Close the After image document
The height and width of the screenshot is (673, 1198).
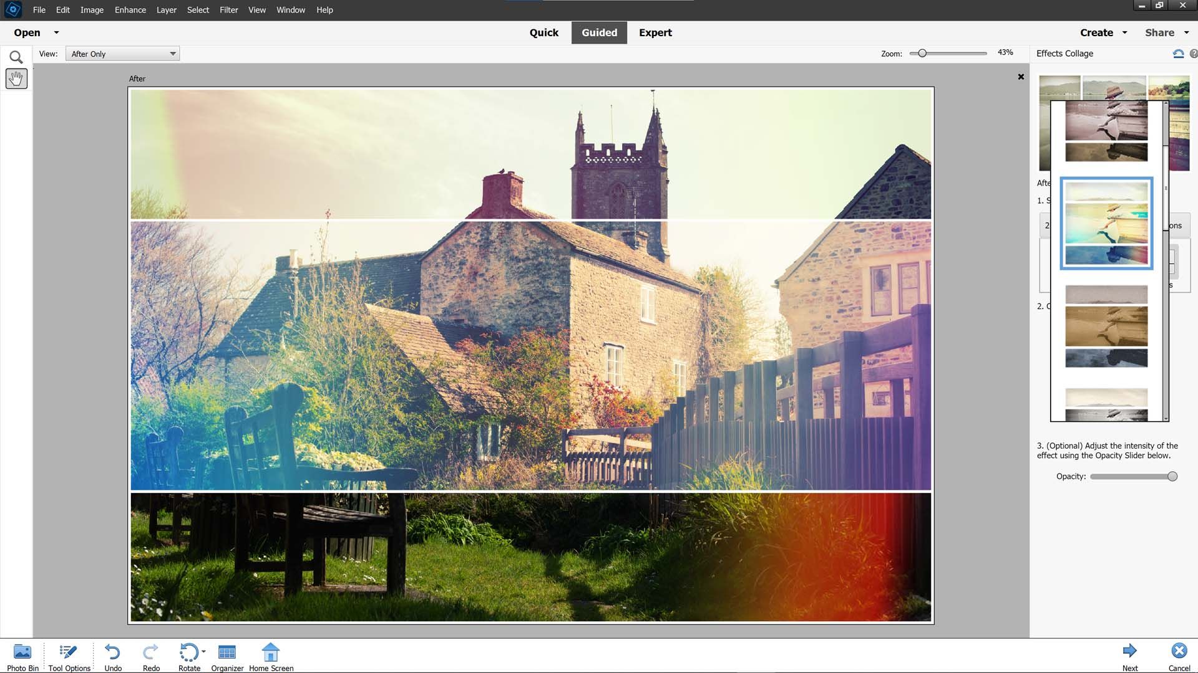[1021, 77]
